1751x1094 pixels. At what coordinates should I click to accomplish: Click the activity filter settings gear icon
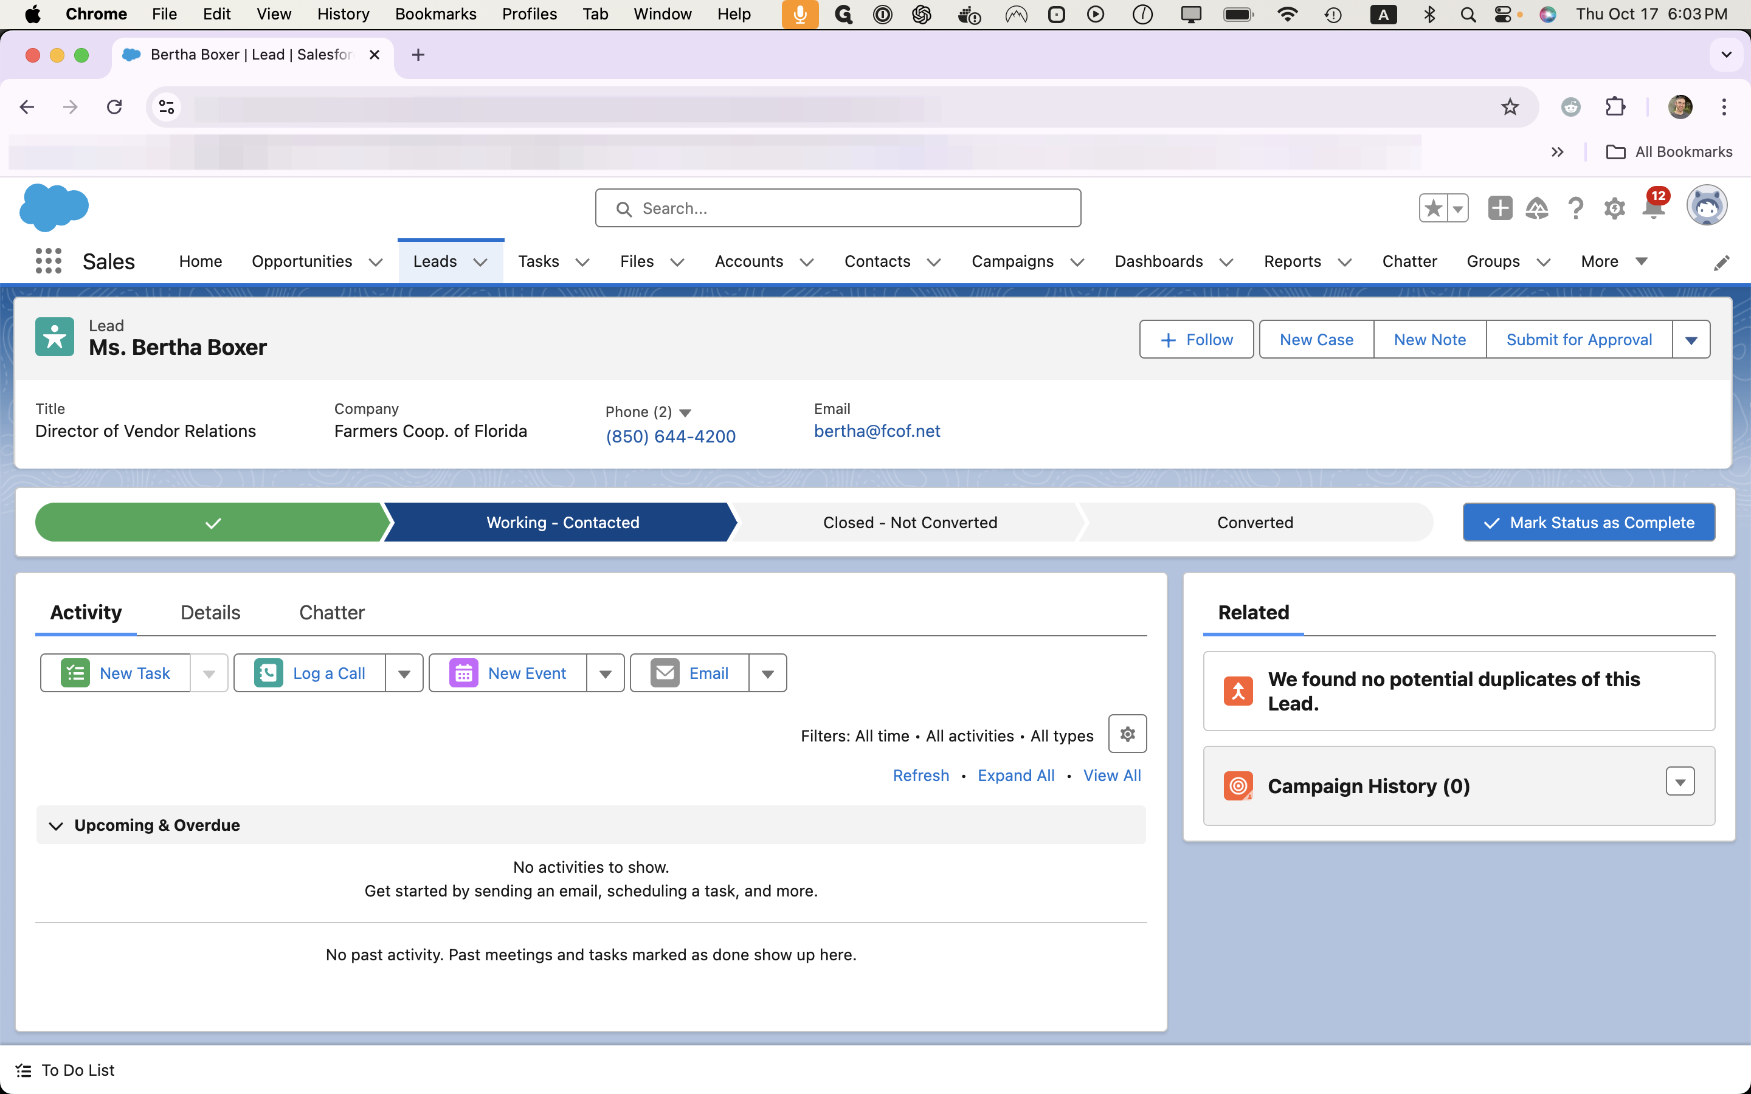[x=1127, y=734]
